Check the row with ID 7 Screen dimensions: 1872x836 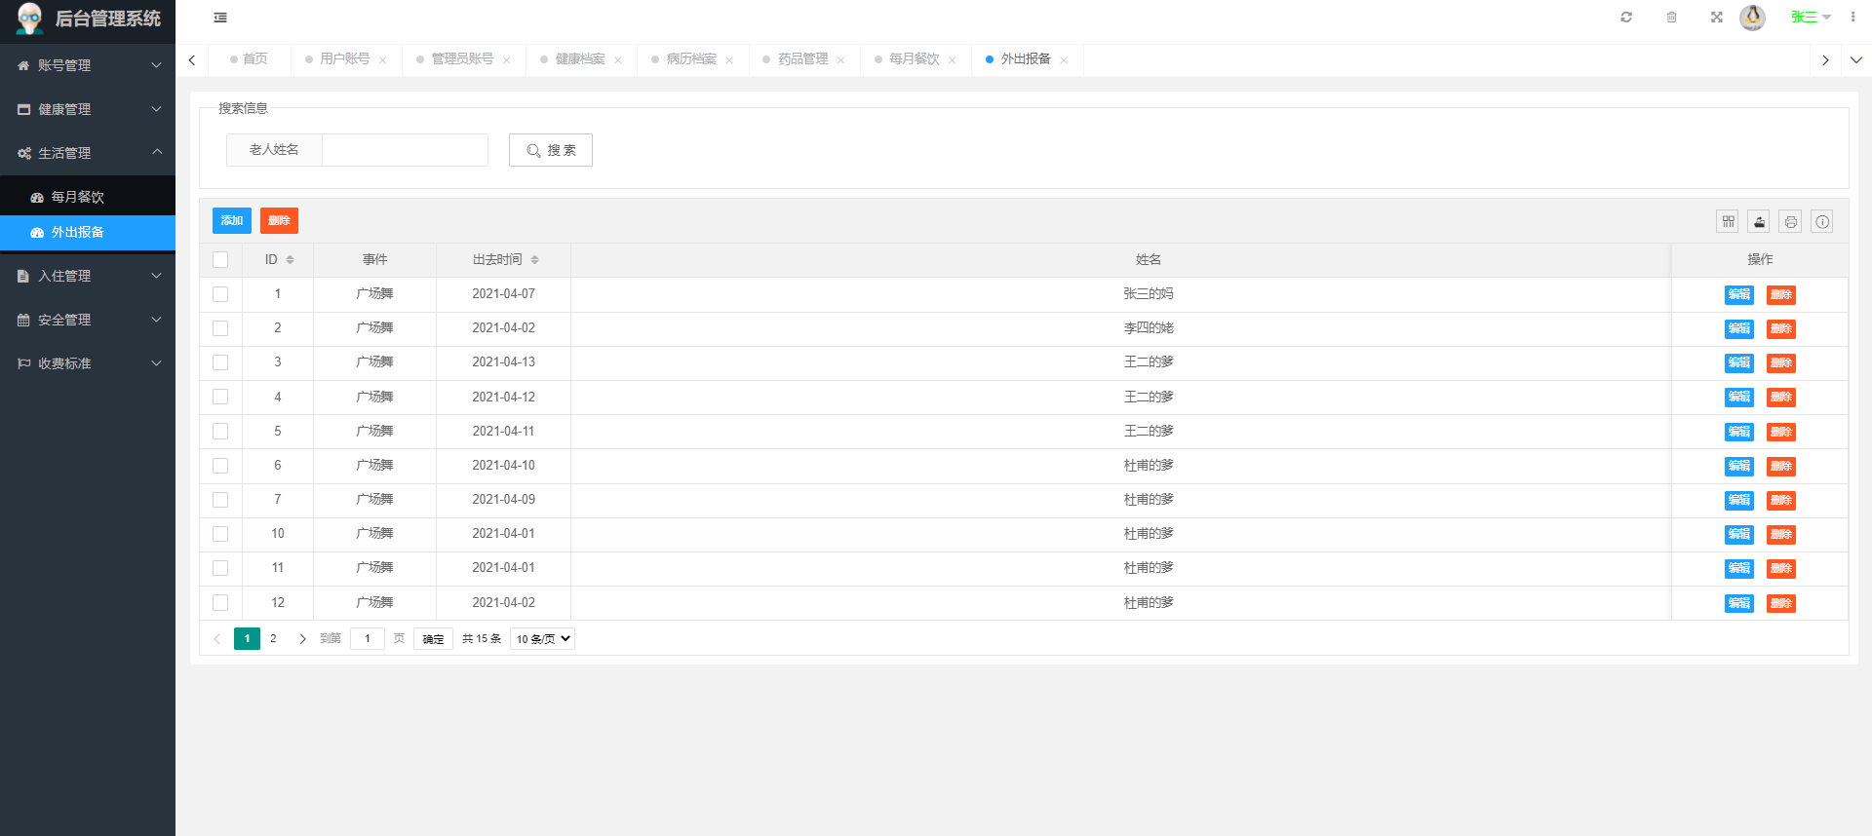(220, 500)
